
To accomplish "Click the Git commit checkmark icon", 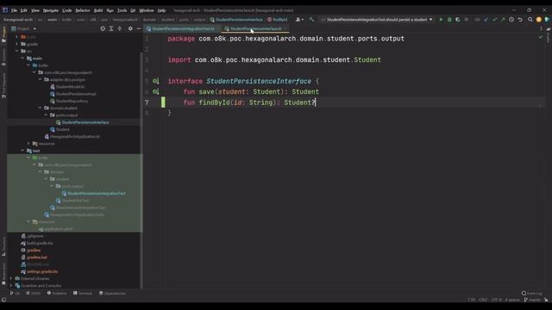I will [494, 20].
